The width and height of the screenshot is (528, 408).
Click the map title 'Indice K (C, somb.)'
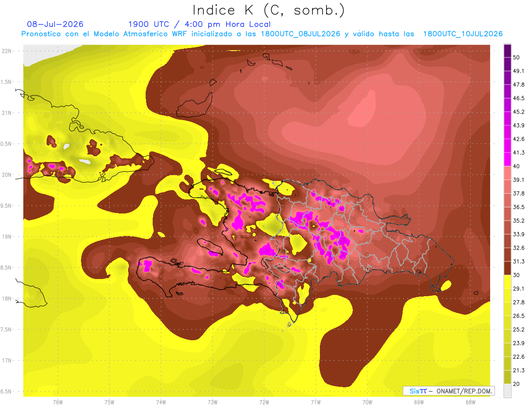pyautogui.click(x=268, y=10)
